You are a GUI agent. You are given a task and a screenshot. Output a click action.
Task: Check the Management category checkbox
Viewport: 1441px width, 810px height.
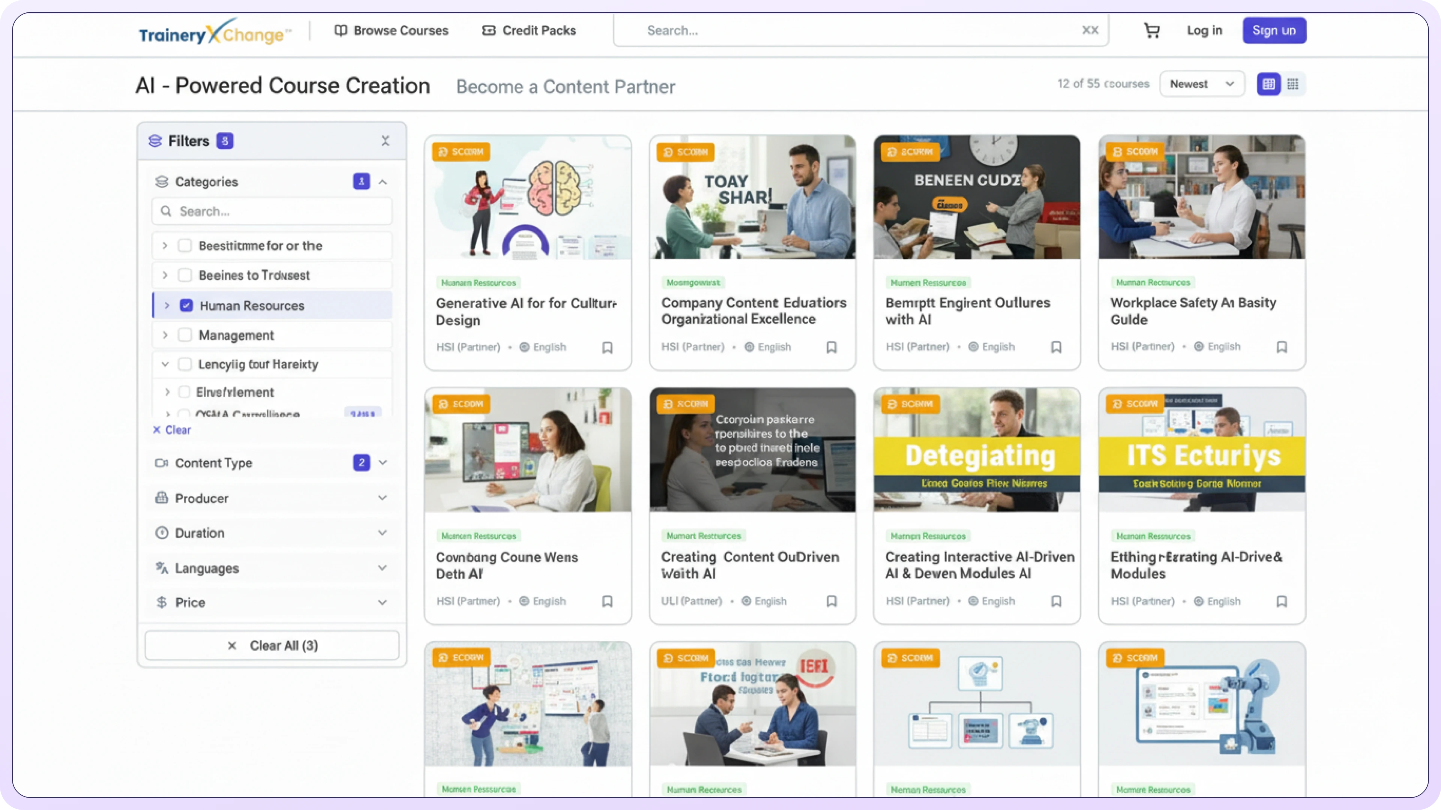(x=185, y=335)
